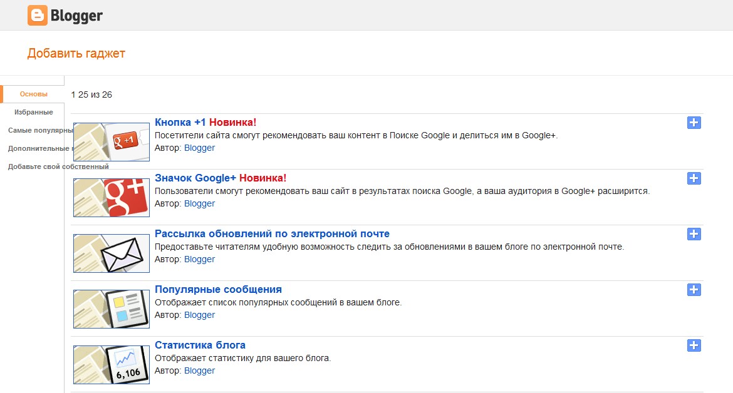Click description 'Отображает список популярных сообщений в вашем блоге.'
This screenshot has width=733, height=393.
[x=278, y=302]
